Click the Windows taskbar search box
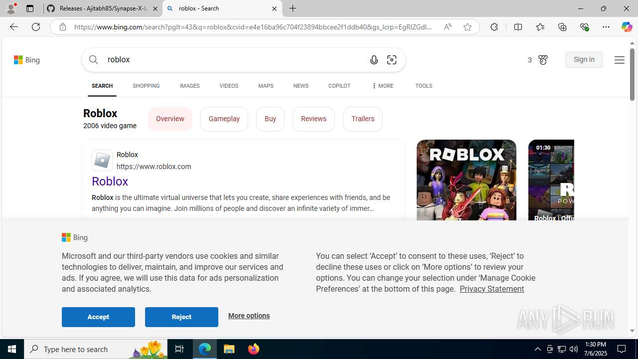638x359 pixels. click(x=95, y=349)
